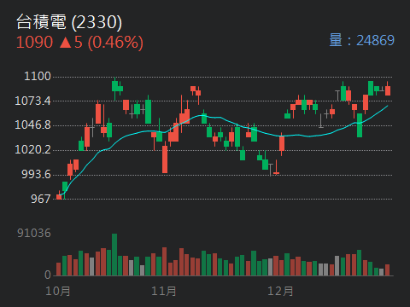Click the last red volume bar on the right
Image resolution: width=410 pixels, height=307 pixels.
tap(387, 269)
